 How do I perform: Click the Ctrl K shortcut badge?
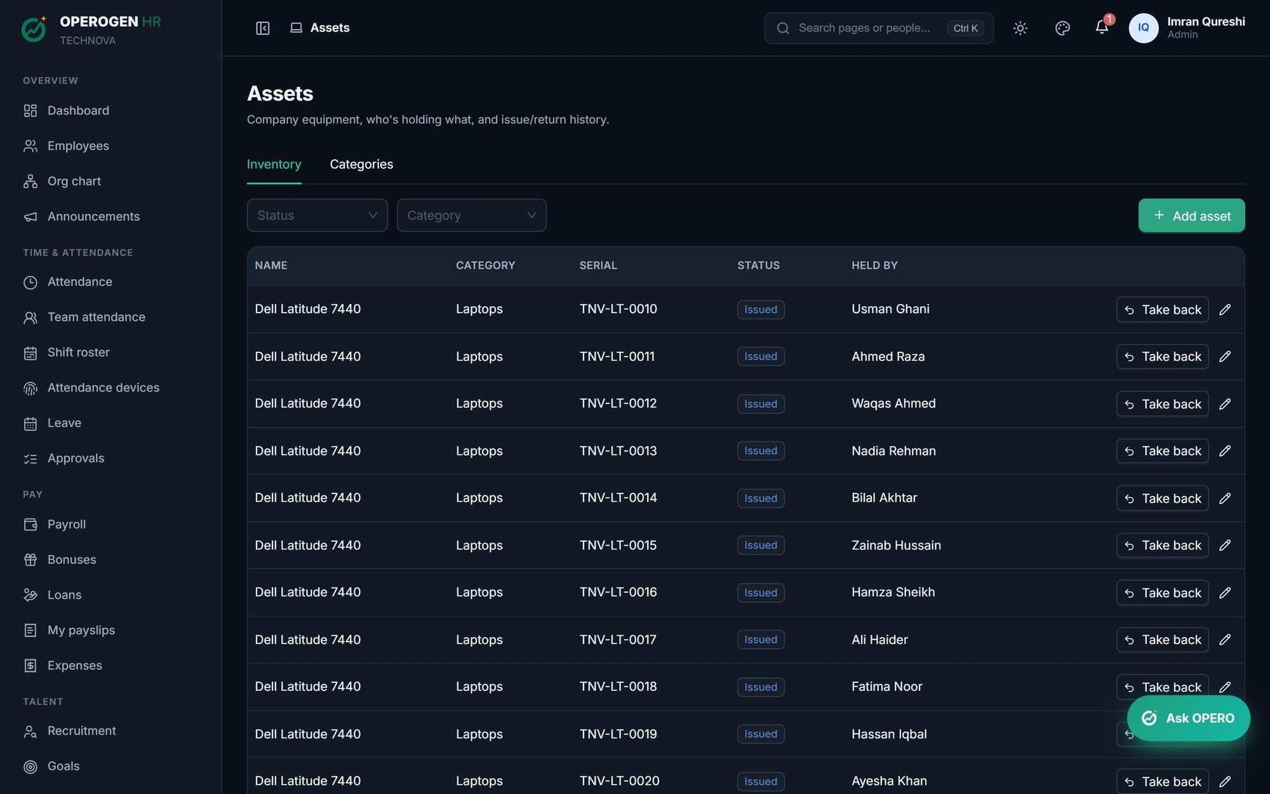point(965,28)
